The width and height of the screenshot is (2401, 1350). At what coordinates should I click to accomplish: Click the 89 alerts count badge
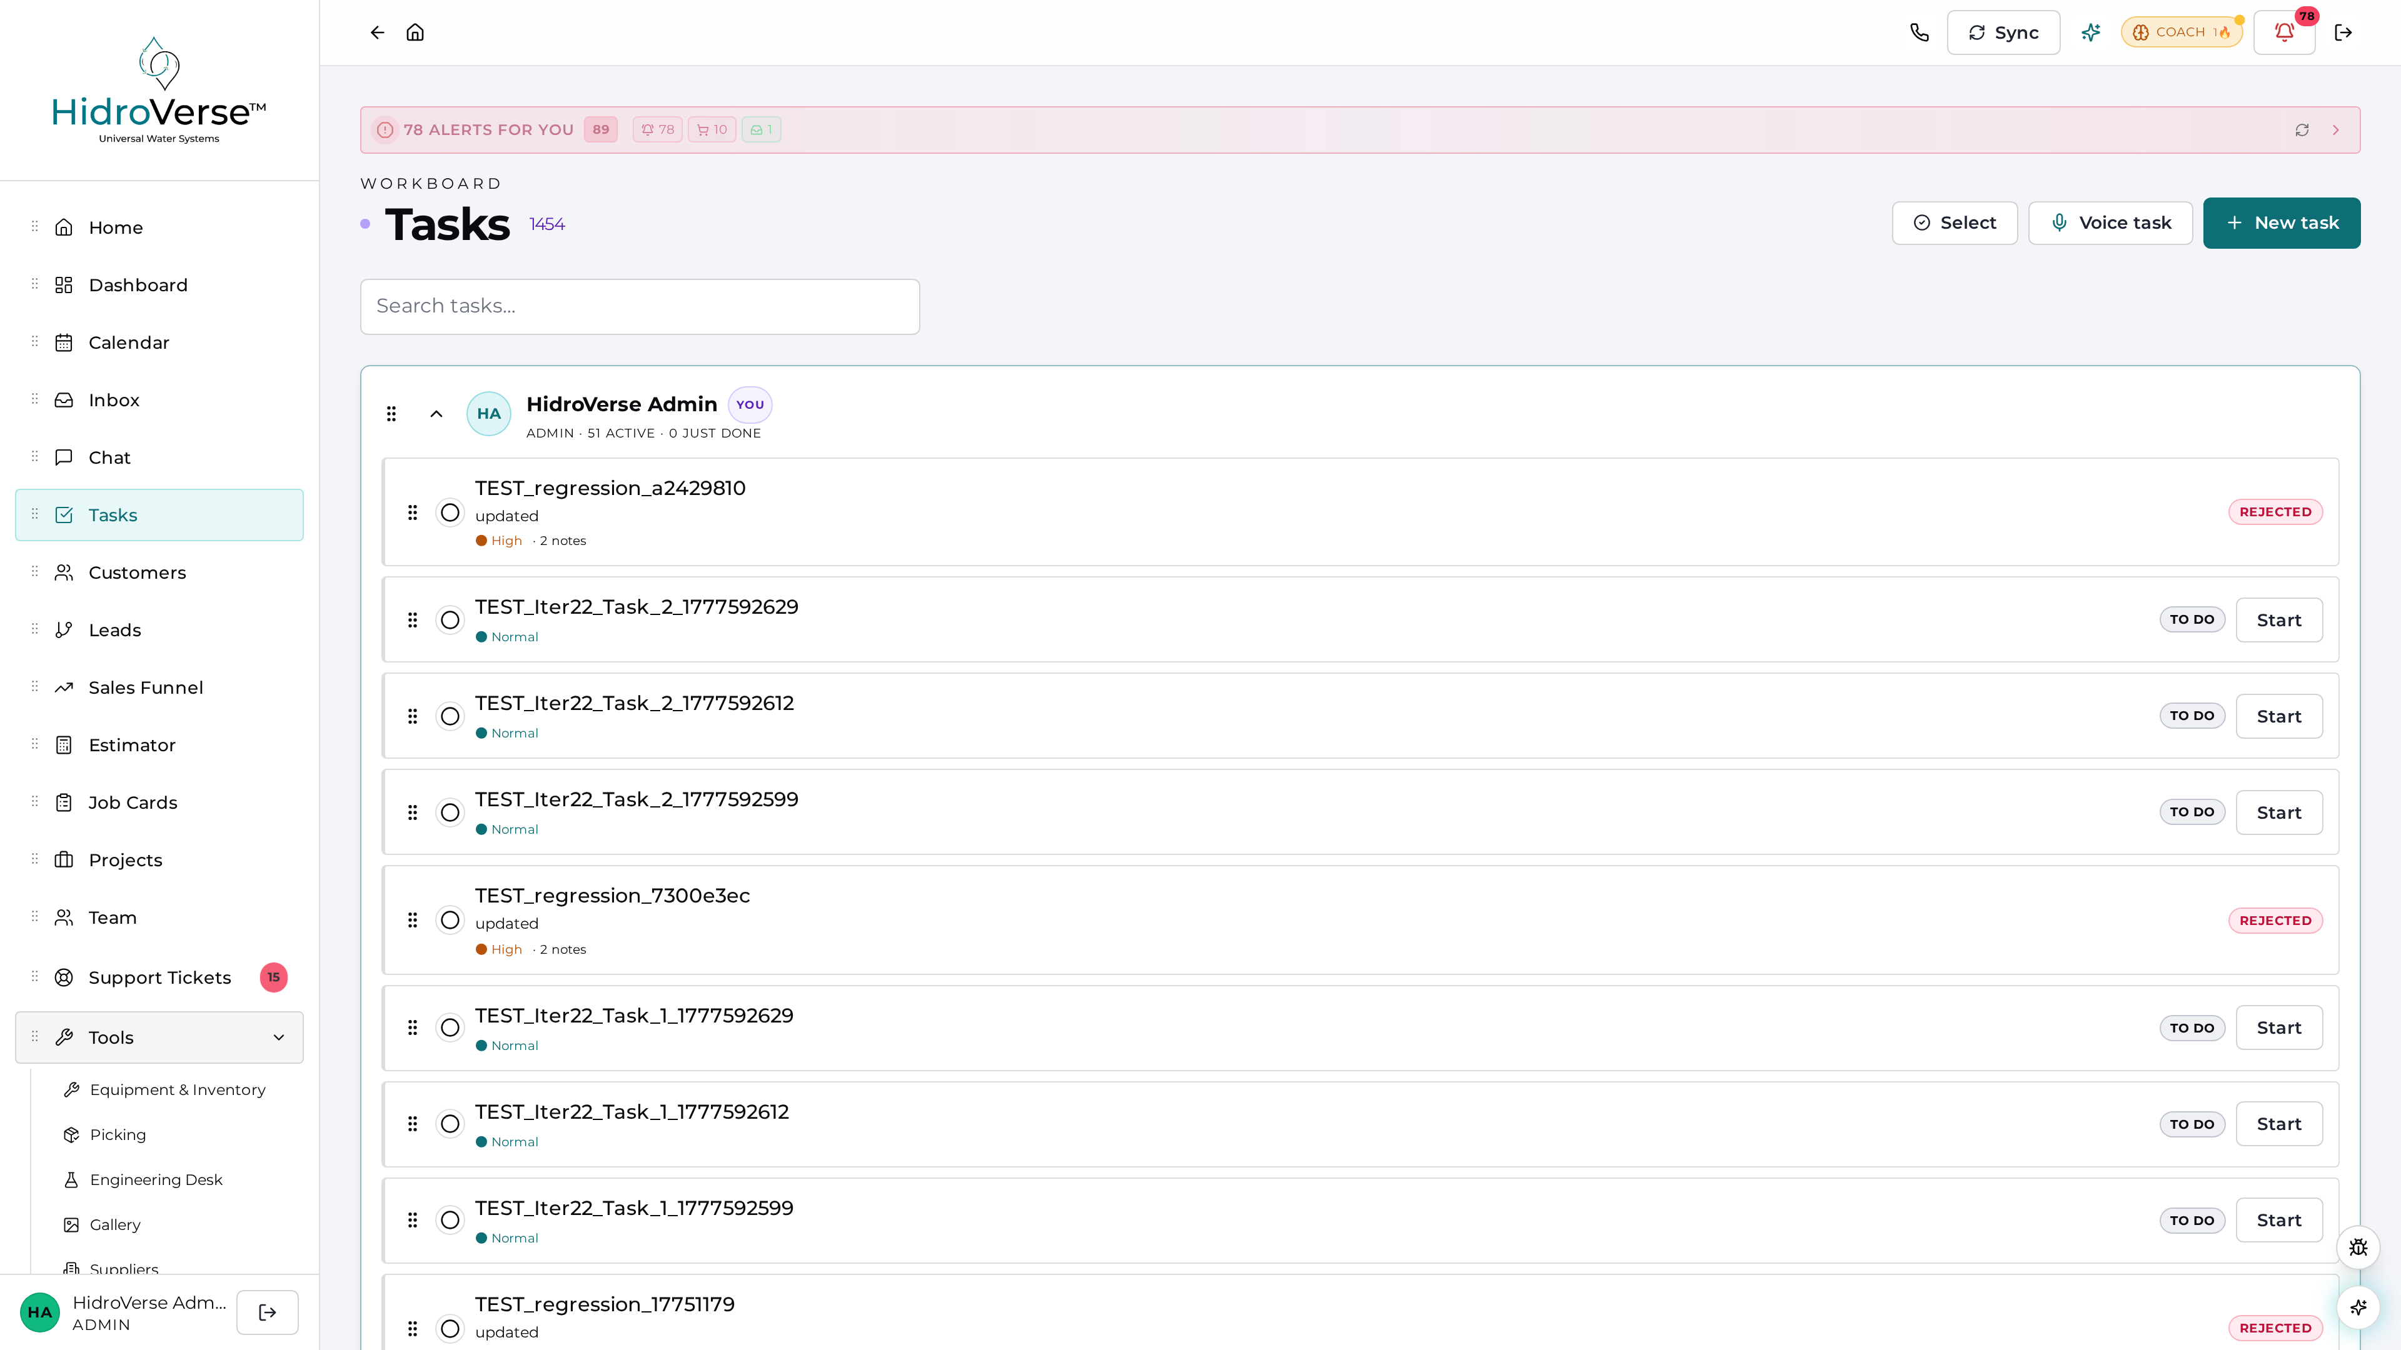[x=600, y=129]
